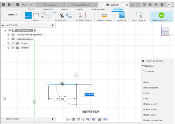The image size is (175, 124).
Task: Switch to the CHAPA ribbon tab
Action: click(80, 9)
